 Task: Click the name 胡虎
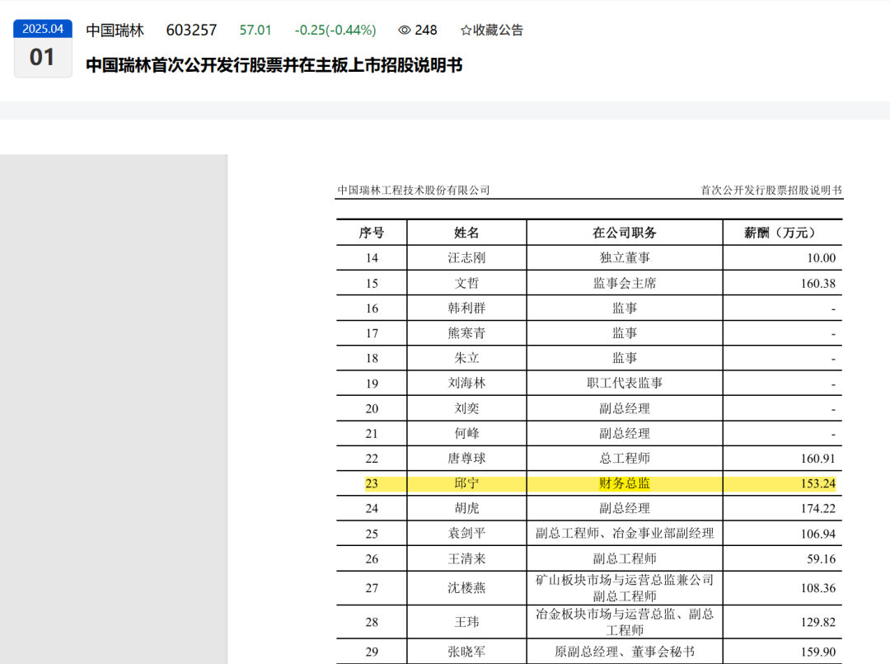pyautogui.click(x=466, y=508)
